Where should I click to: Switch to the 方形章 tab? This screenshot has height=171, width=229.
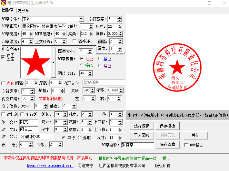(x=24, y=11)
